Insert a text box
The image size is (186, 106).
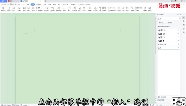90,9
